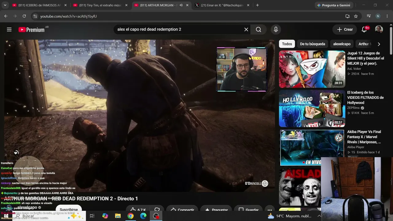This screenshot has height=221, width=393.
Task: Switch to Chrome on the taskbar
Action: point(130,216)
